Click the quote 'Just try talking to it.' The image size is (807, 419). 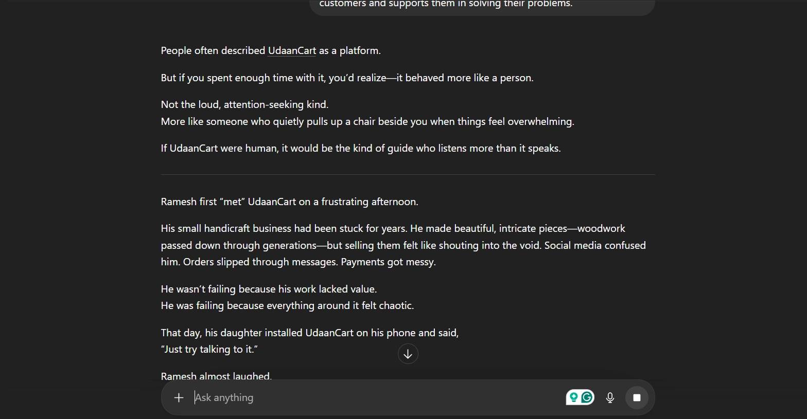pyautogui.click(x=209, y=349)
